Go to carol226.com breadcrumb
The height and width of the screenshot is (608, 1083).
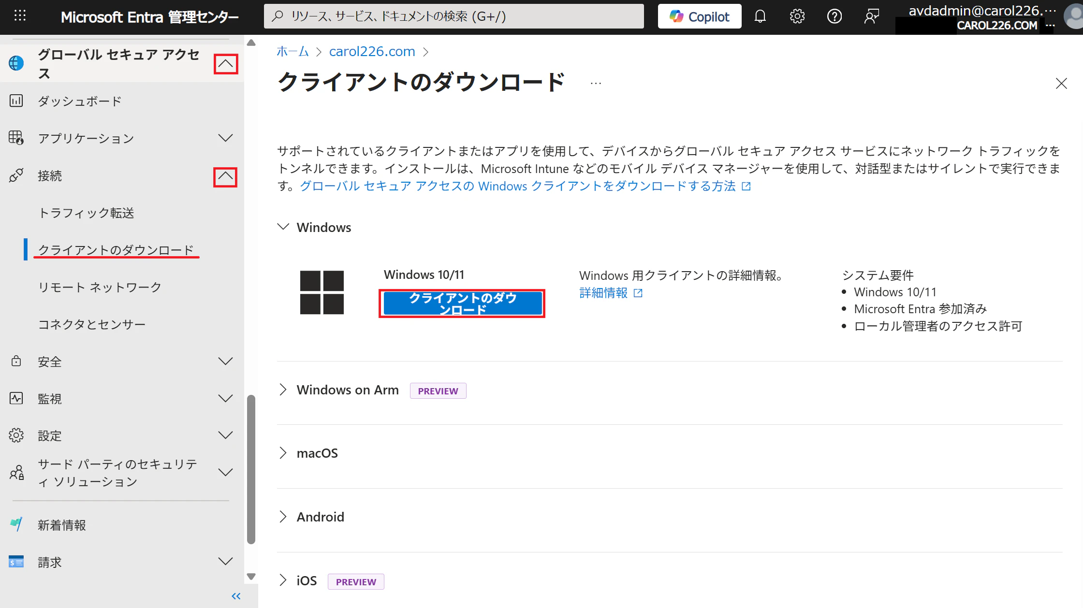pyautogui.click(x=372, y=51)
